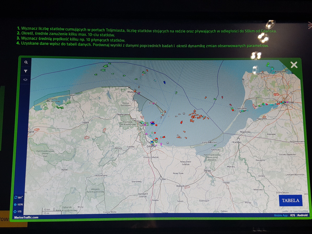Click the Gdynia city label
Screen dimensions: 312x234
coord(143,125)
